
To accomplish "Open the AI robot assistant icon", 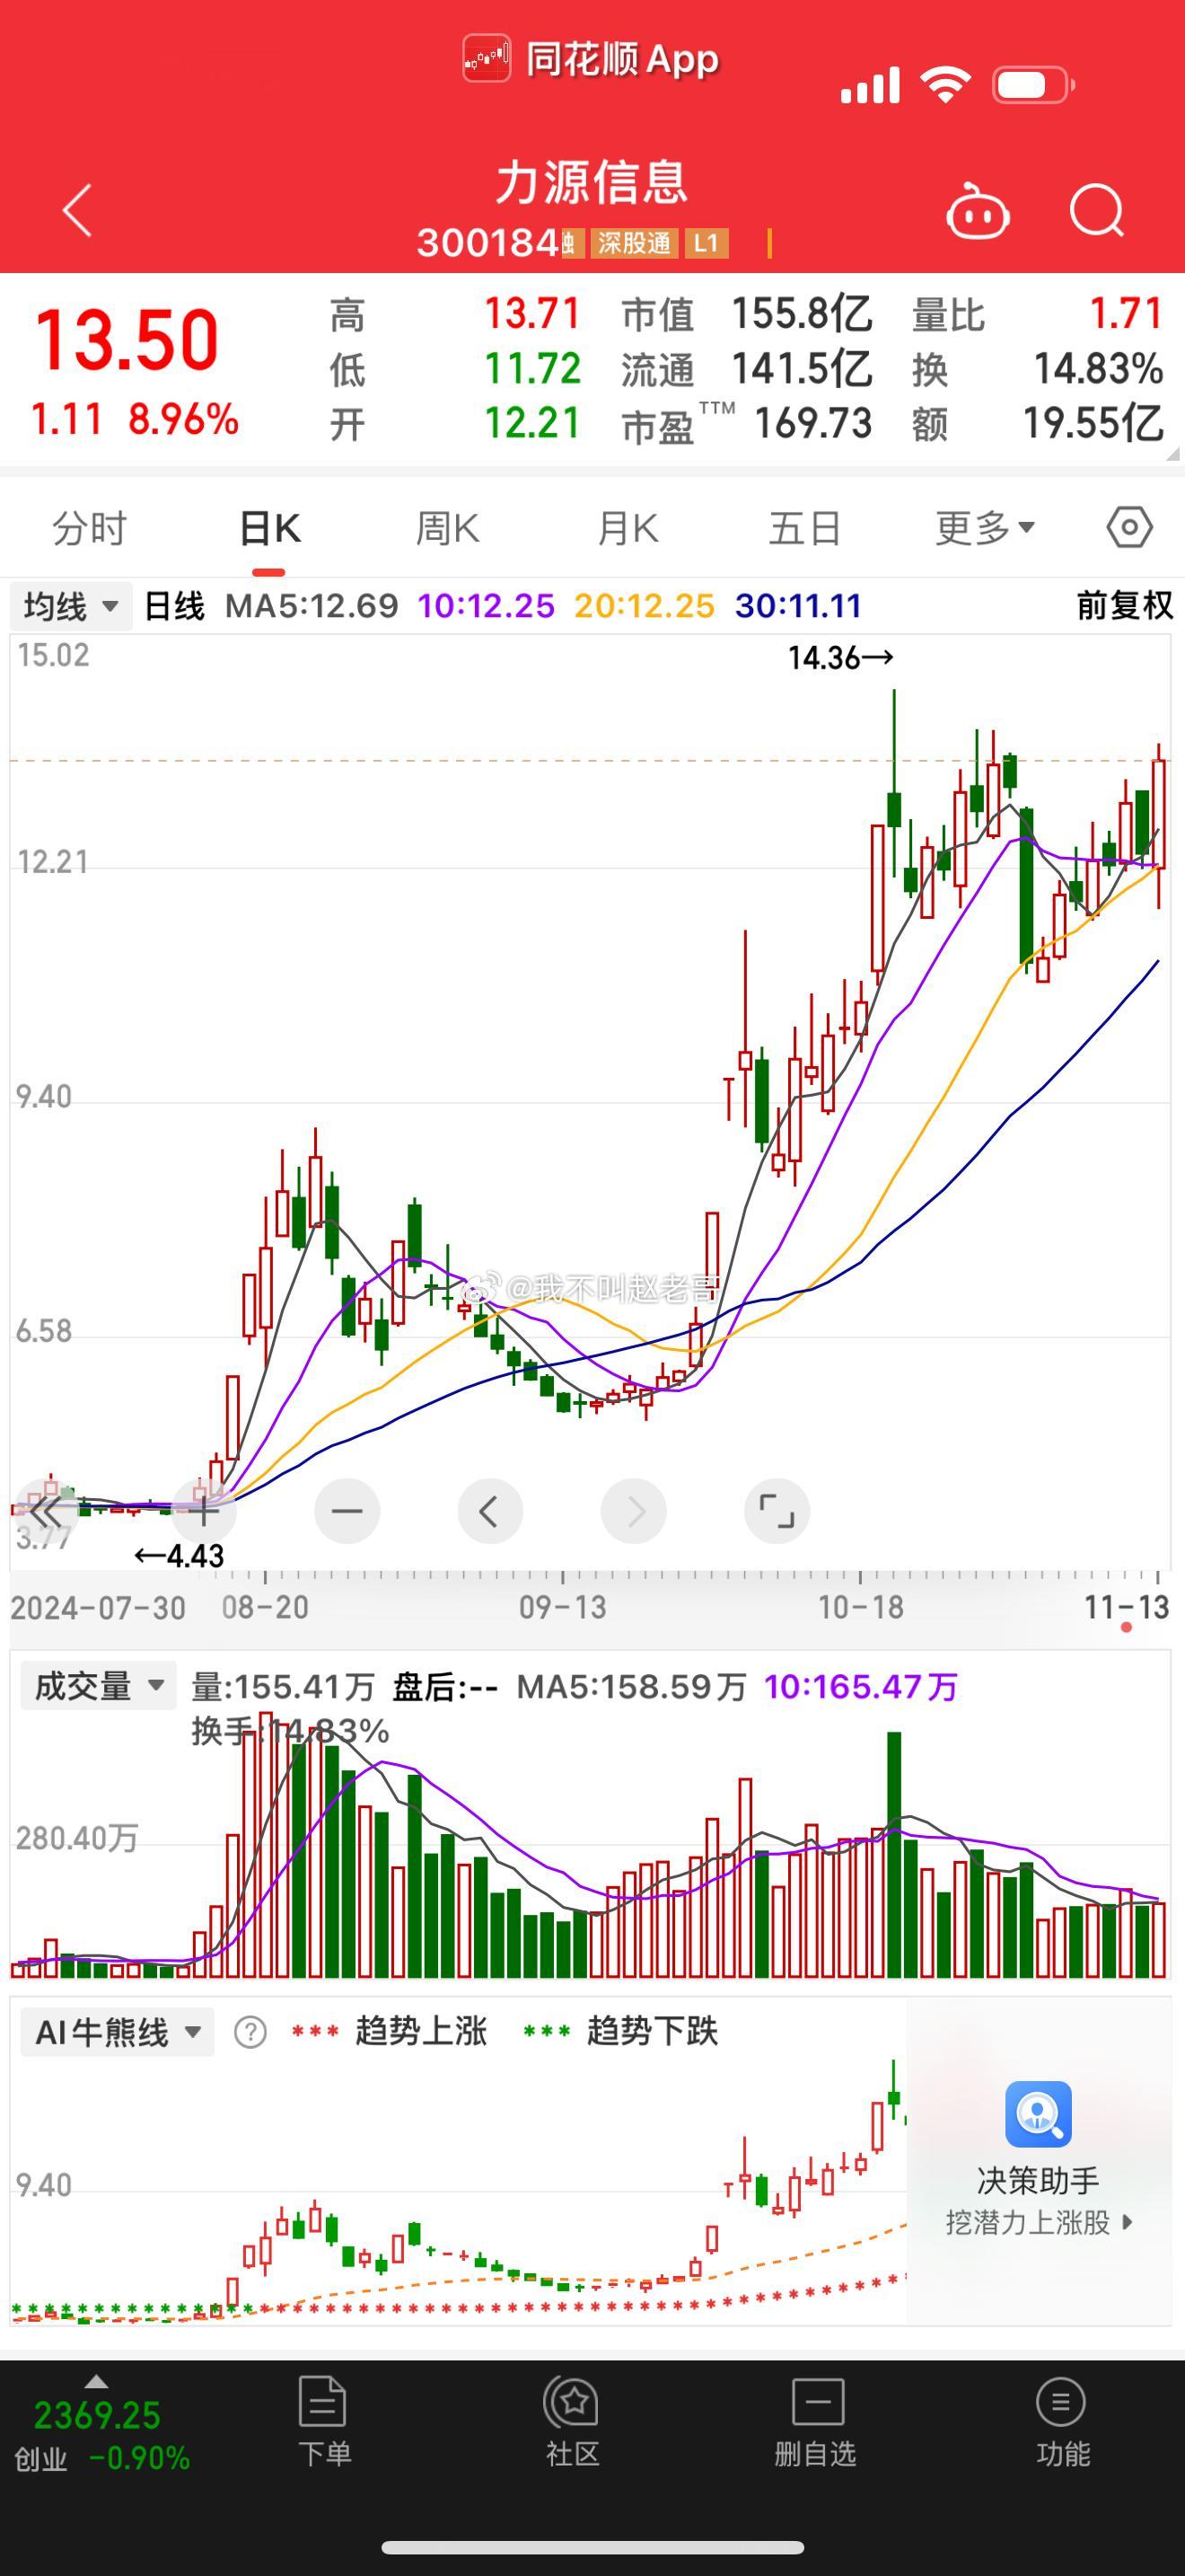I will click(977, 211).
